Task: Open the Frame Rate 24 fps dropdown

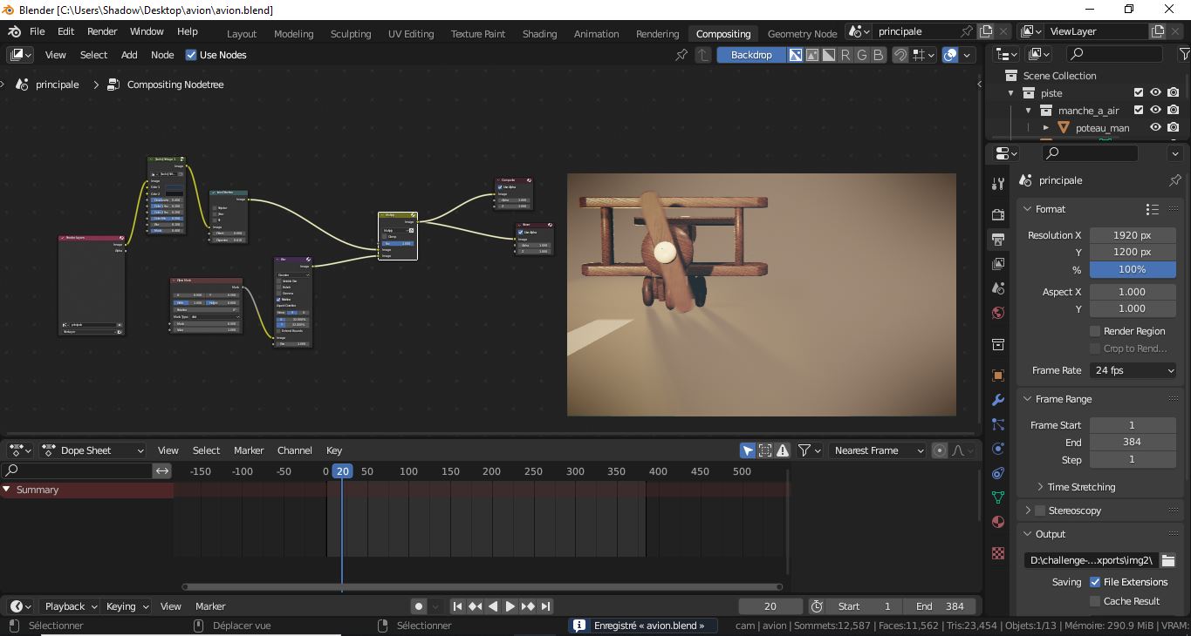Action: point(1133,370)
